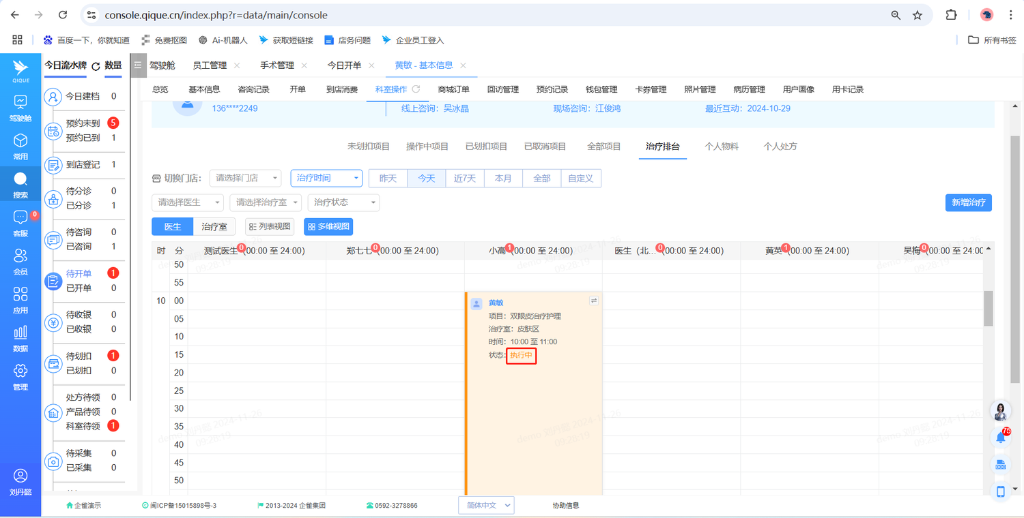Switch to 治疗室 view toggle
This screenshot has height=518, width=1024.
[x=214, y=226]
